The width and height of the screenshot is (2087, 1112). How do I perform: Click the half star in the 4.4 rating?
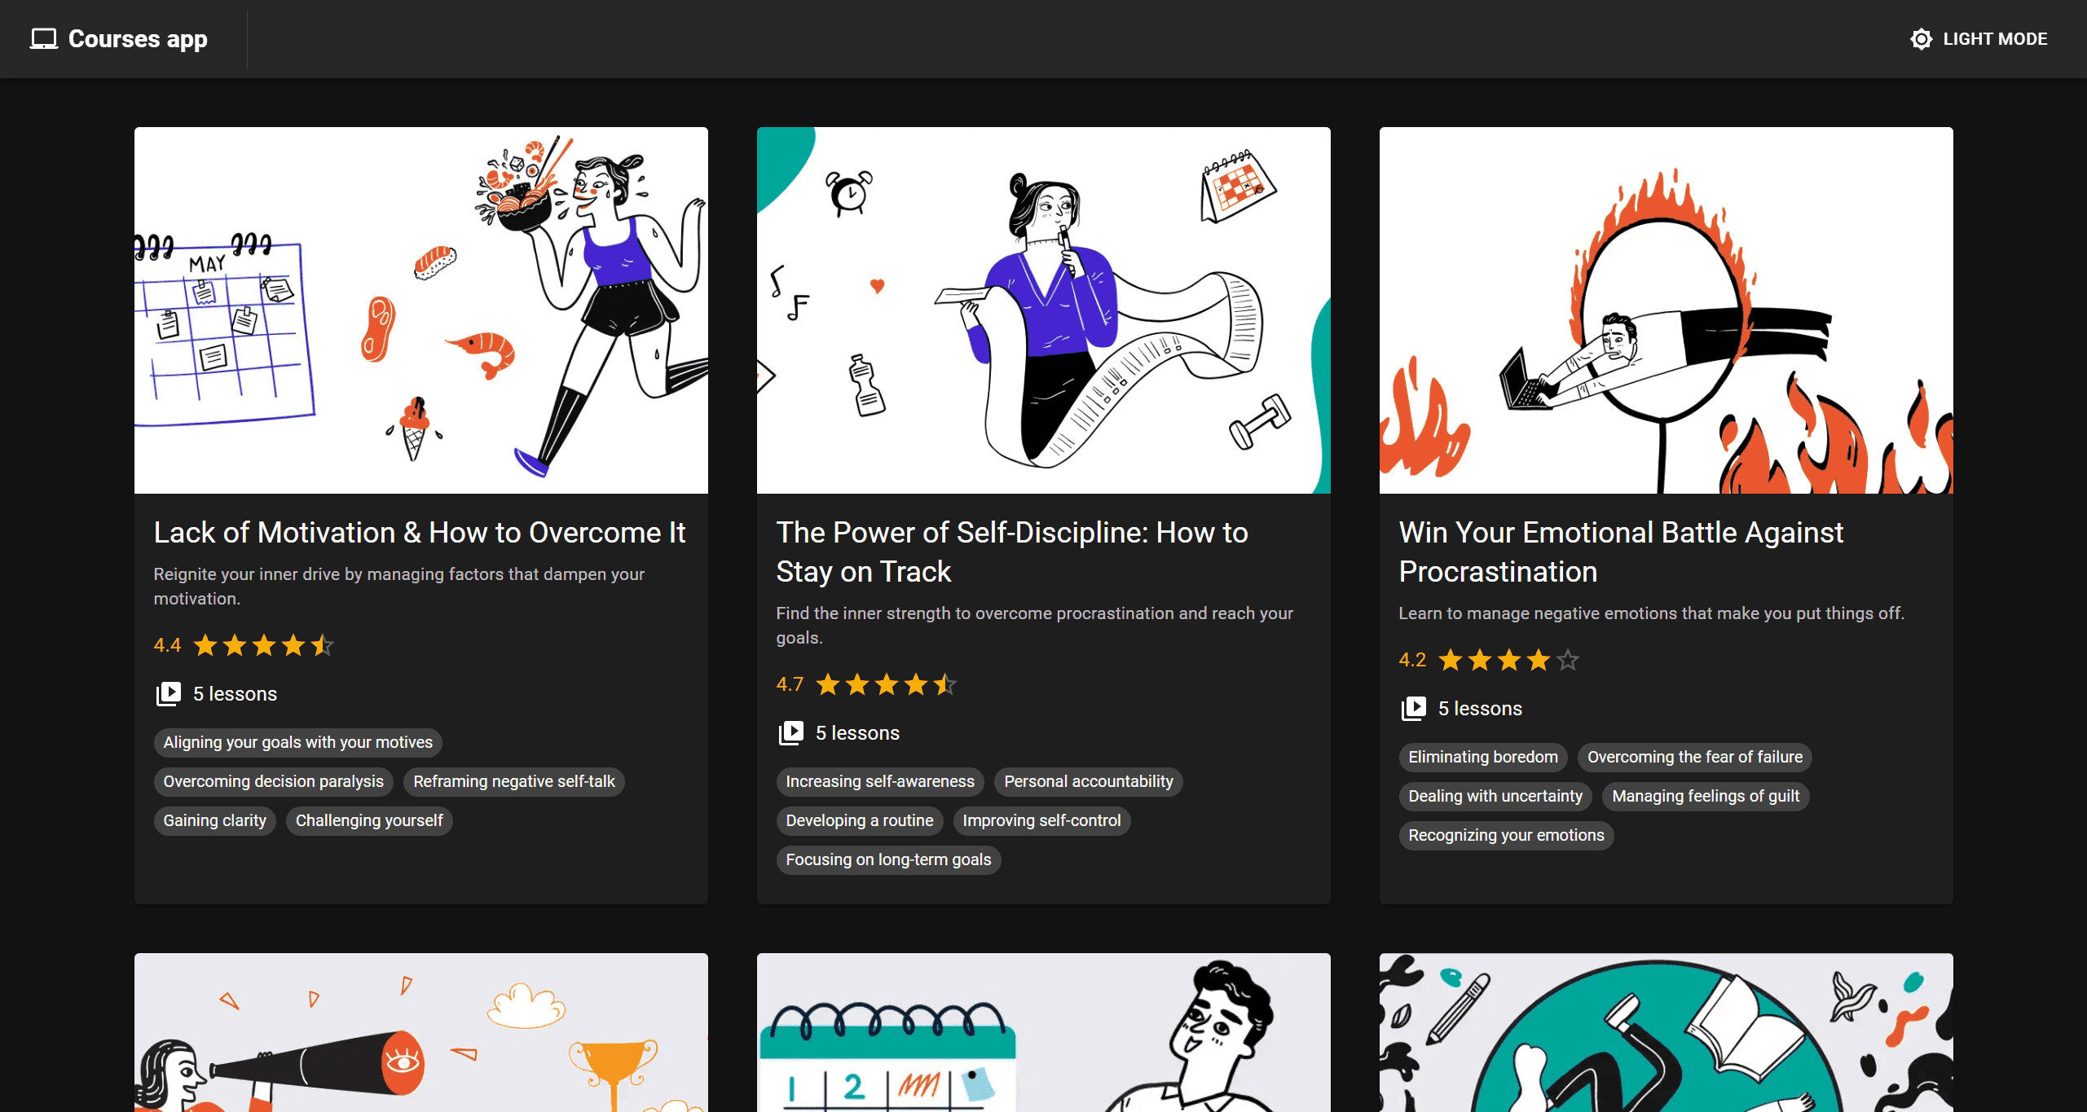pyautogui.click(x=322, y=644)
